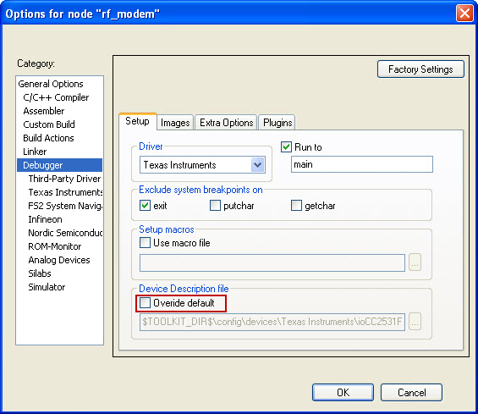Image resolution: width=478 pixels, height=414 pixels.
Task: Choose FS2 System Navigator category
Action: pos(65,206)
